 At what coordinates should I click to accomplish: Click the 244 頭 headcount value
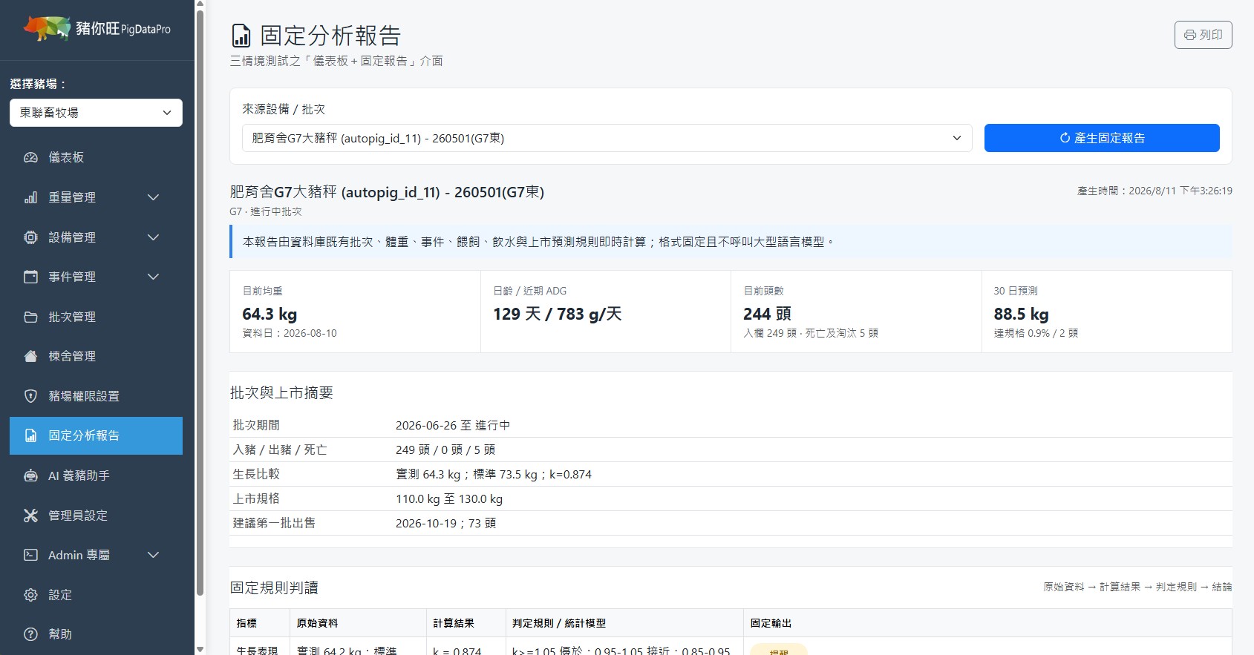767,314
